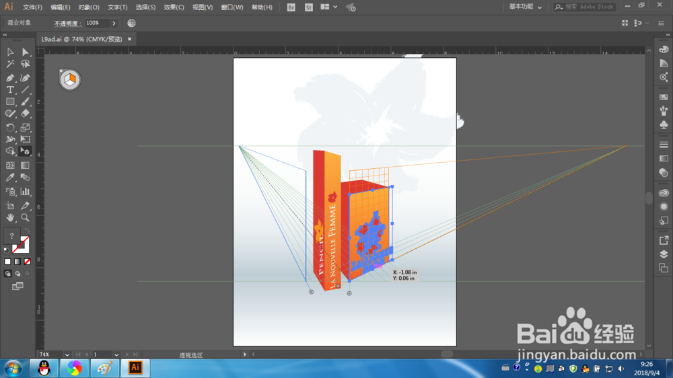Swap fill and stroke colors
Image resolution: width=673 pixels, height=378 pixels.
click(27, 231)
